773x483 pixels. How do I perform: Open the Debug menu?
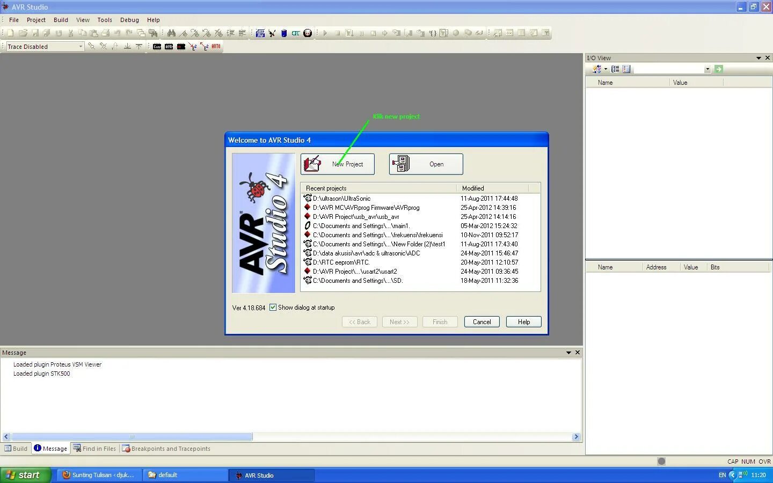point(129,20)
